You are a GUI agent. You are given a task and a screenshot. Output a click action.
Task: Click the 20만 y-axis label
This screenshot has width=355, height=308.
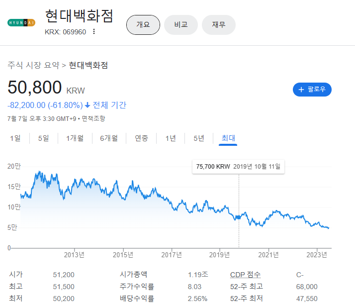point(14,166)
